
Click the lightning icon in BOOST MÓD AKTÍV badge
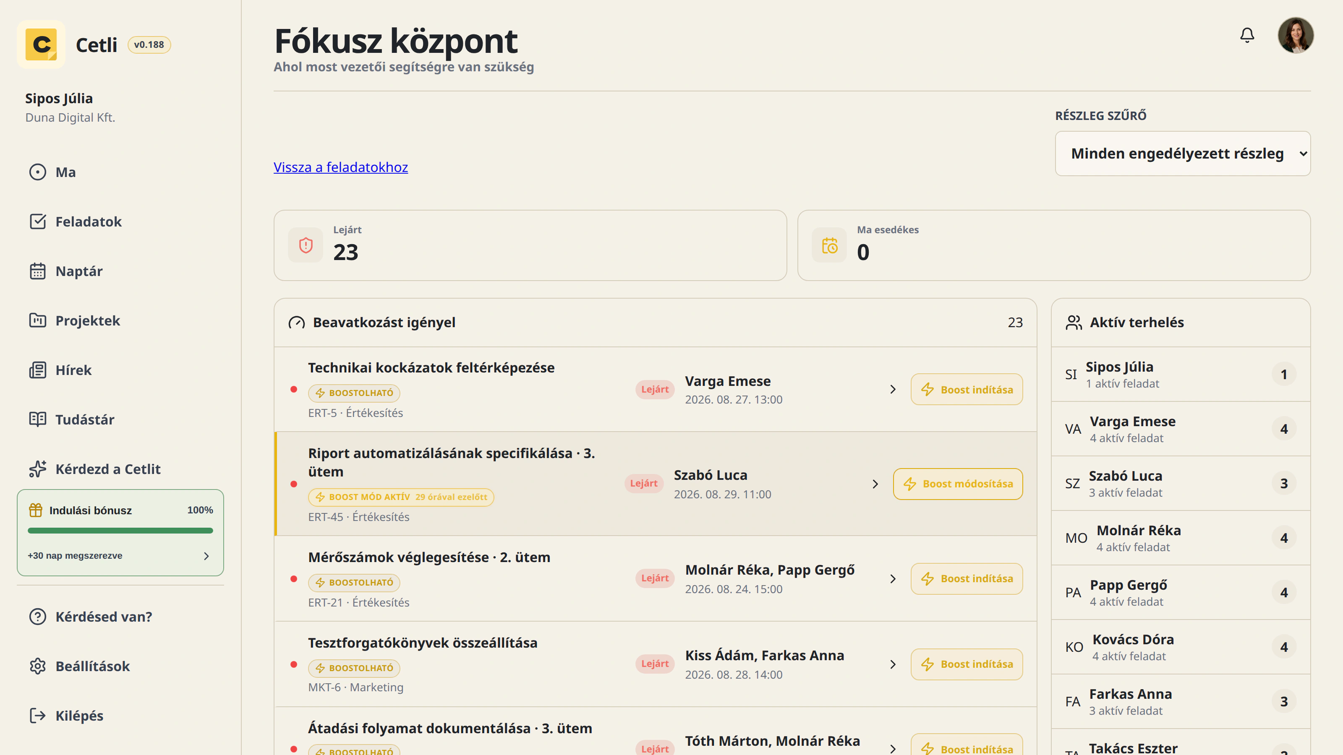point(320,497)
